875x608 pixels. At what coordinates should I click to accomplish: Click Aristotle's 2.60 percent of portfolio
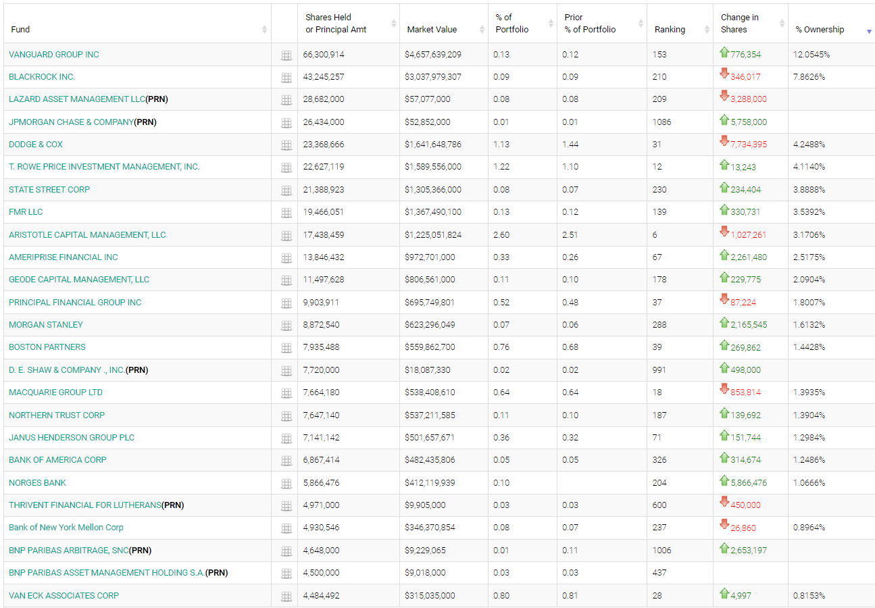pyautogui.click(x=501, y=235)
